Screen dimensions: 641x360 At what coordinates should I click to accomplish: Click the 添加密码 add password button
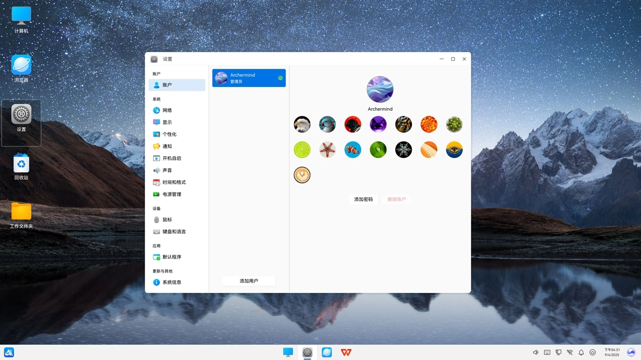[363, 199]
